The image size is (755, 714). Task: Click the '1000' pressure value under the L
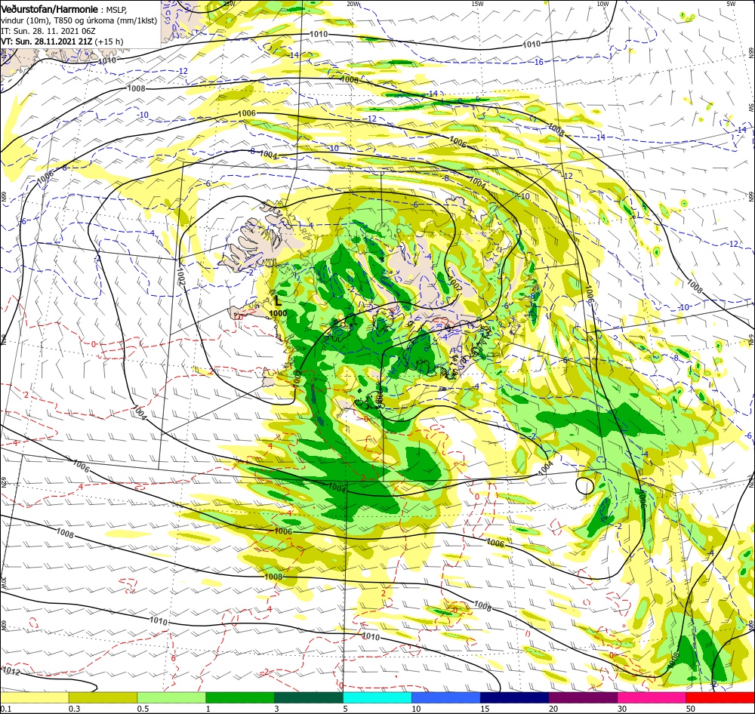(278, 313)
